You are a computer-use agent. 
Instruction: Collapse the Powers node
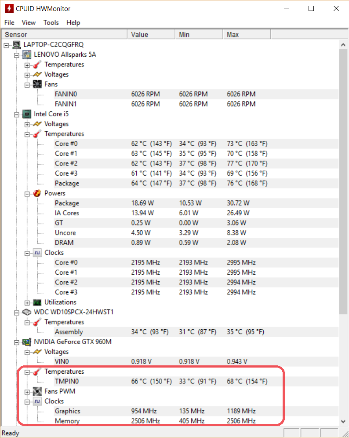(x=27, y=194)
